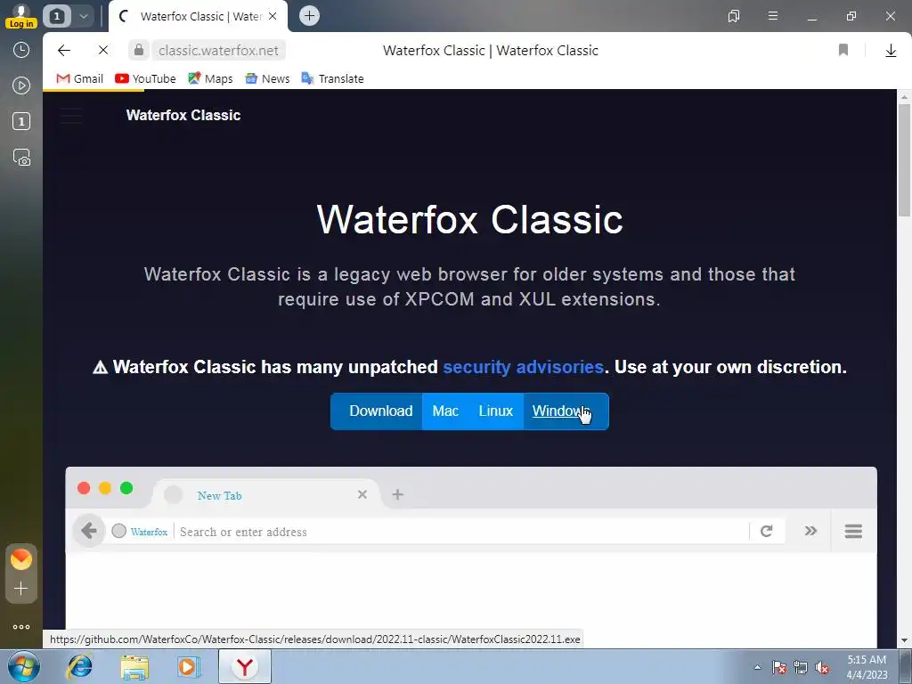Click the classic.waterfox.net address field
Viewport: 912px width, 684px height.
pos(219,51)
